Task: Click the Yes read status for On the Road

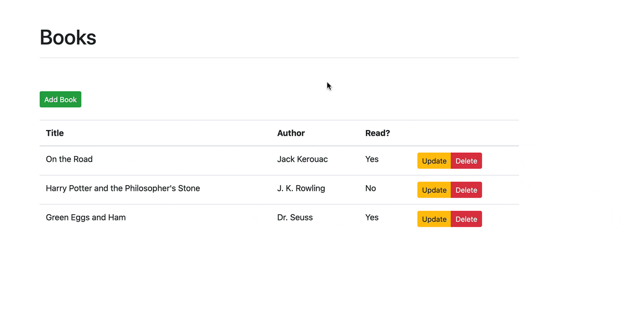Action: pyautogui.click(x=372, y=159)
